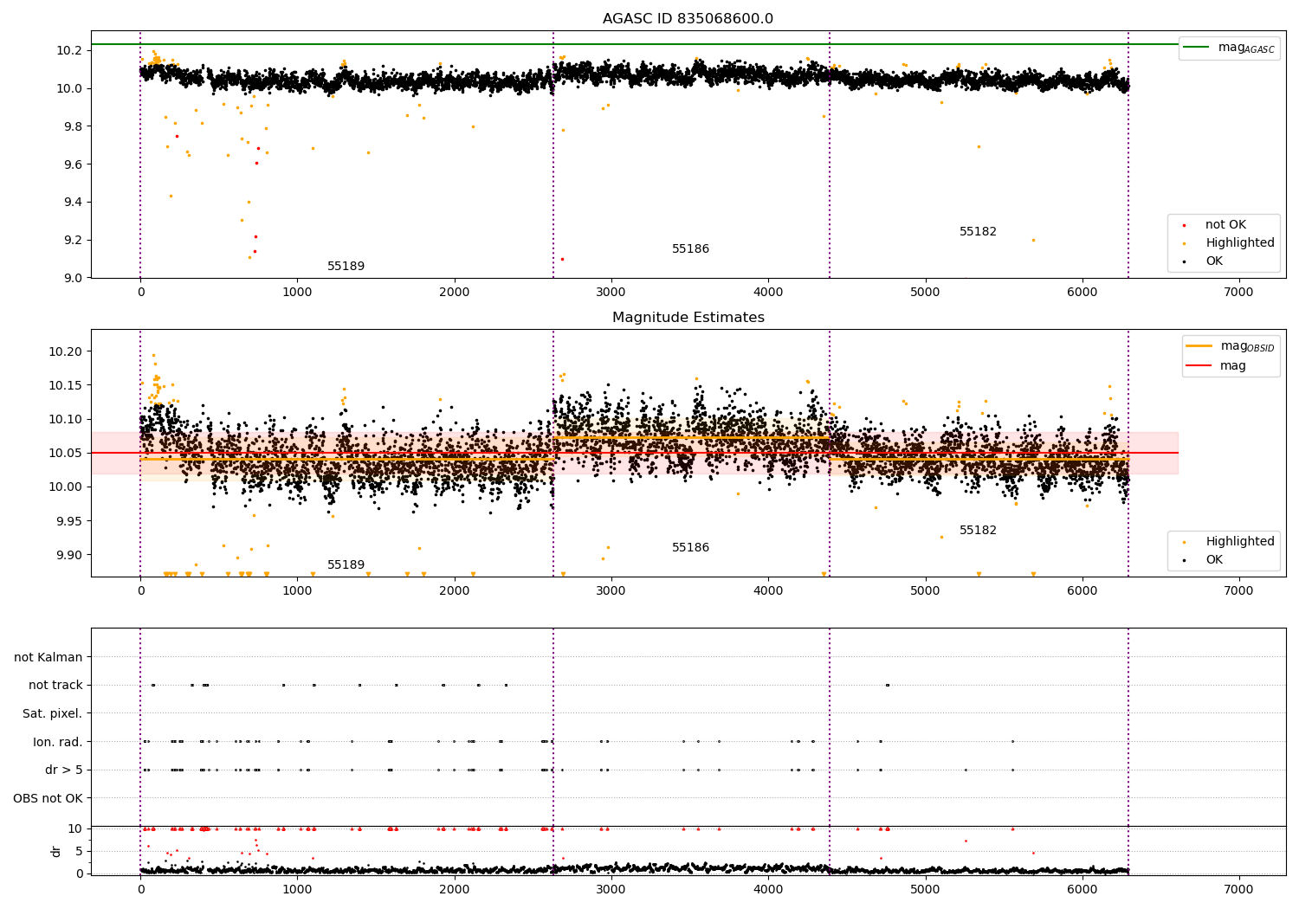
Task: Click the 55189 label in the AGASC ID plot
Action: point(346,267)
